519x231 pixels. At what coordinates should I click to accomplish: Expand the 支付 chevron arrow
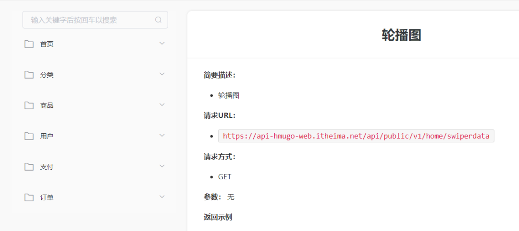(162, 166)
